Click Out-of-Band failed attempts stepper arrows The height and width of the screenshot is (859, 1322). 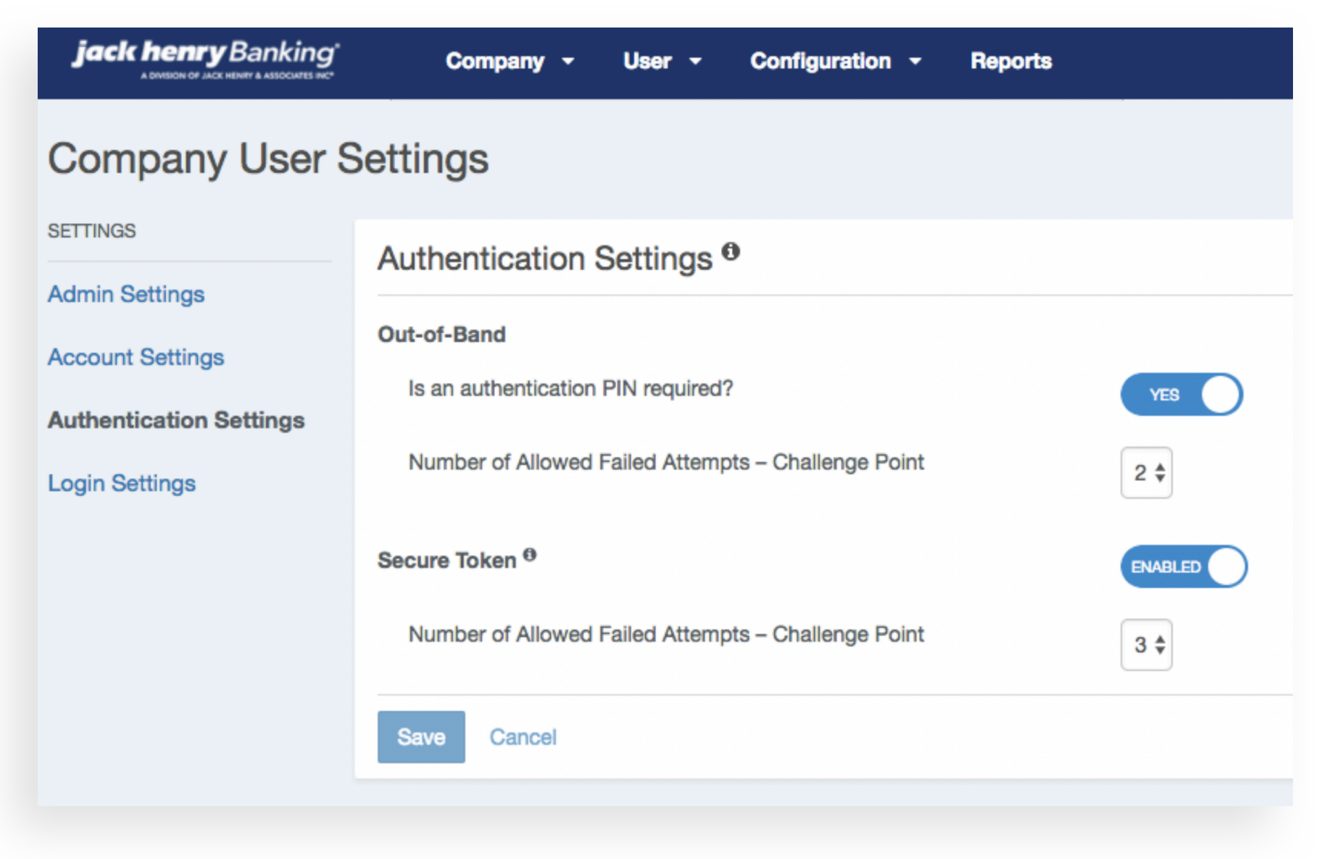[1160, 473]
